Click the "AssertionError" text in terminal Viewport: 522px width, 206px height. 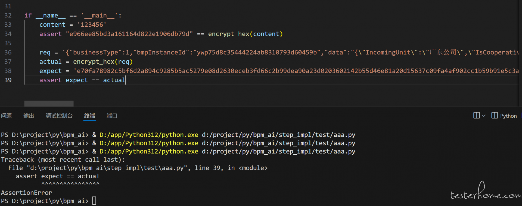pyautogui.click(x=26, y=193)
